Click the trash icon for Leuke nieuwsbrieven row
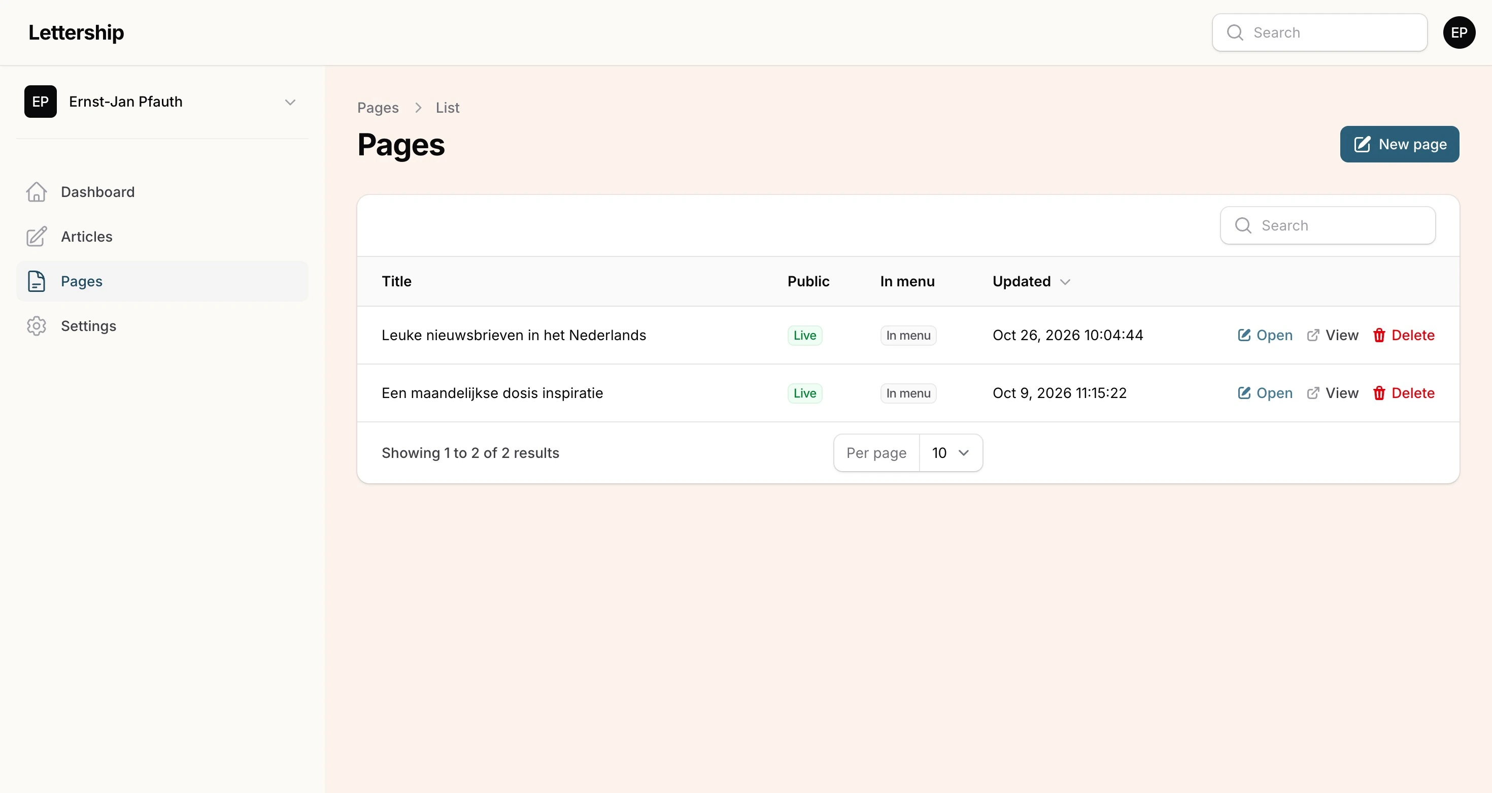 1379,335
